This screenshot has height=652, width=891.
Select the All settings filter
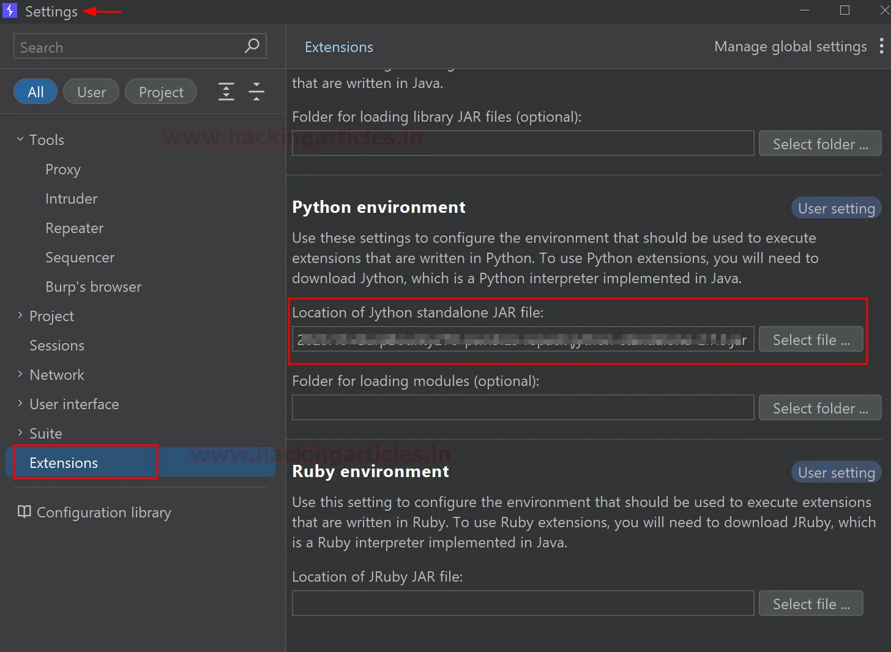pos(35,92)
